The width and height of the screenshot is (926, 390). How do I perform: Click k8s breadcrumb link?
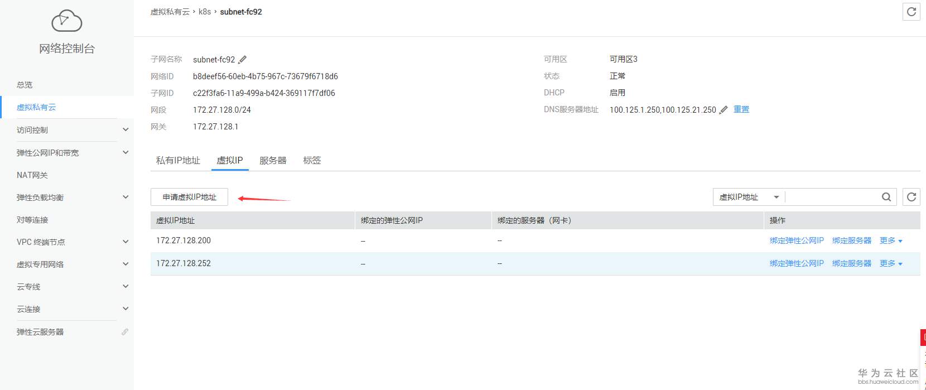(x=205, y=12)
